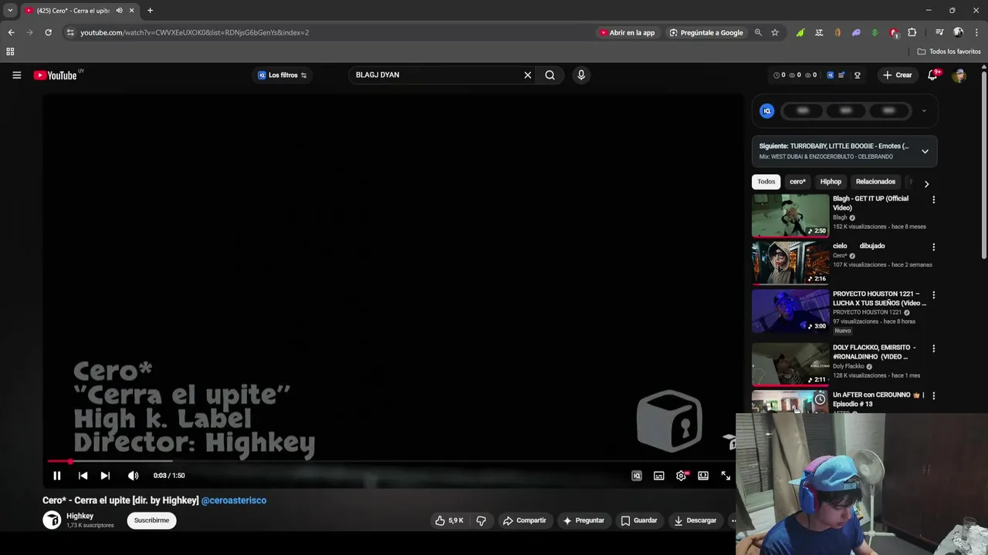Open the notifications bell

(933, 75)
